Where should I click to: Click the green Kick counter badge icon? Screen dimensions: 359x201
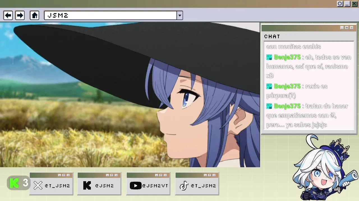[14, 183]
